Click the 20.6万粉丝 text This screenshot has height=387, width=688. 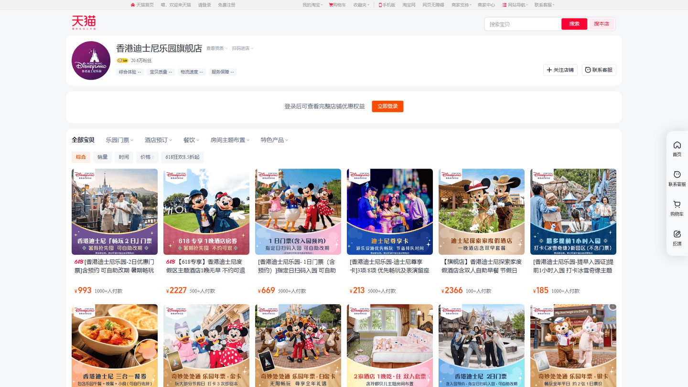(x=141, y=61)
